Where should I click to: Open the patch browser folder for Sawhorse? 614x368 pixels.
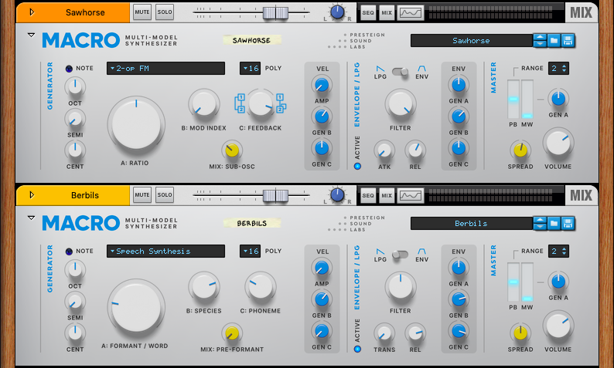[x=554, y=41]
